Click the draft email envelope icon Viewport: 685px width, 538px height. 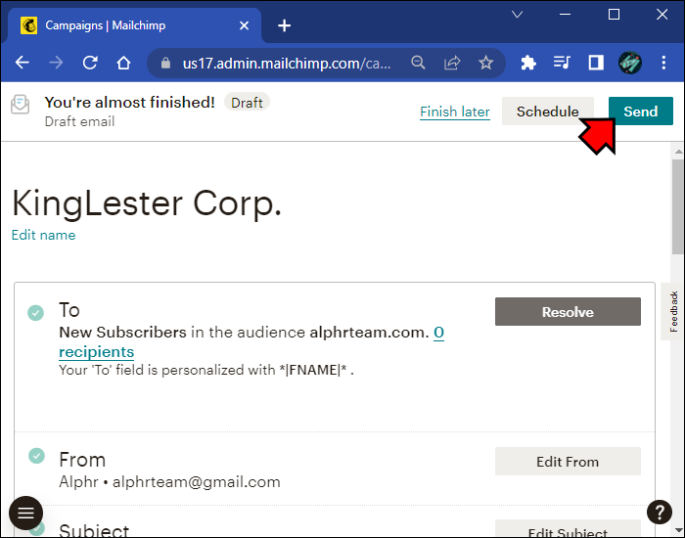21,105
